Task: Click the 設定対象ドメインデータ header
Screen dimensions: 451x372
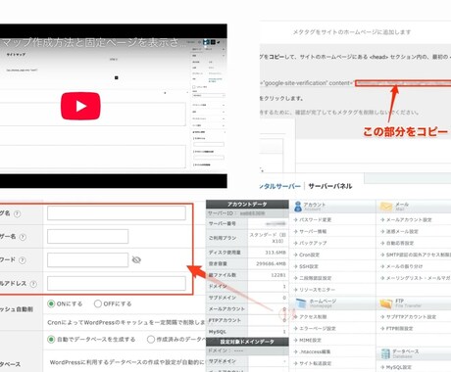Action: click(247, 342)
